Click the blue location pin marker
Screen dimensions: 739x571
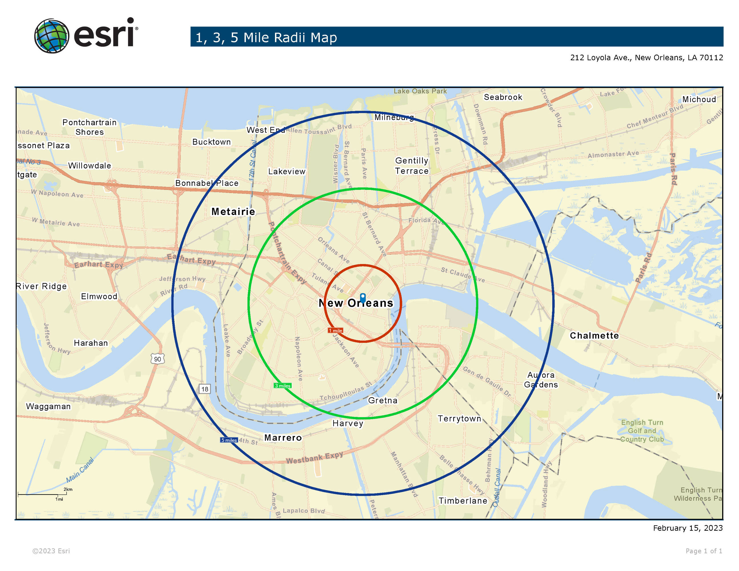point(363,298)
